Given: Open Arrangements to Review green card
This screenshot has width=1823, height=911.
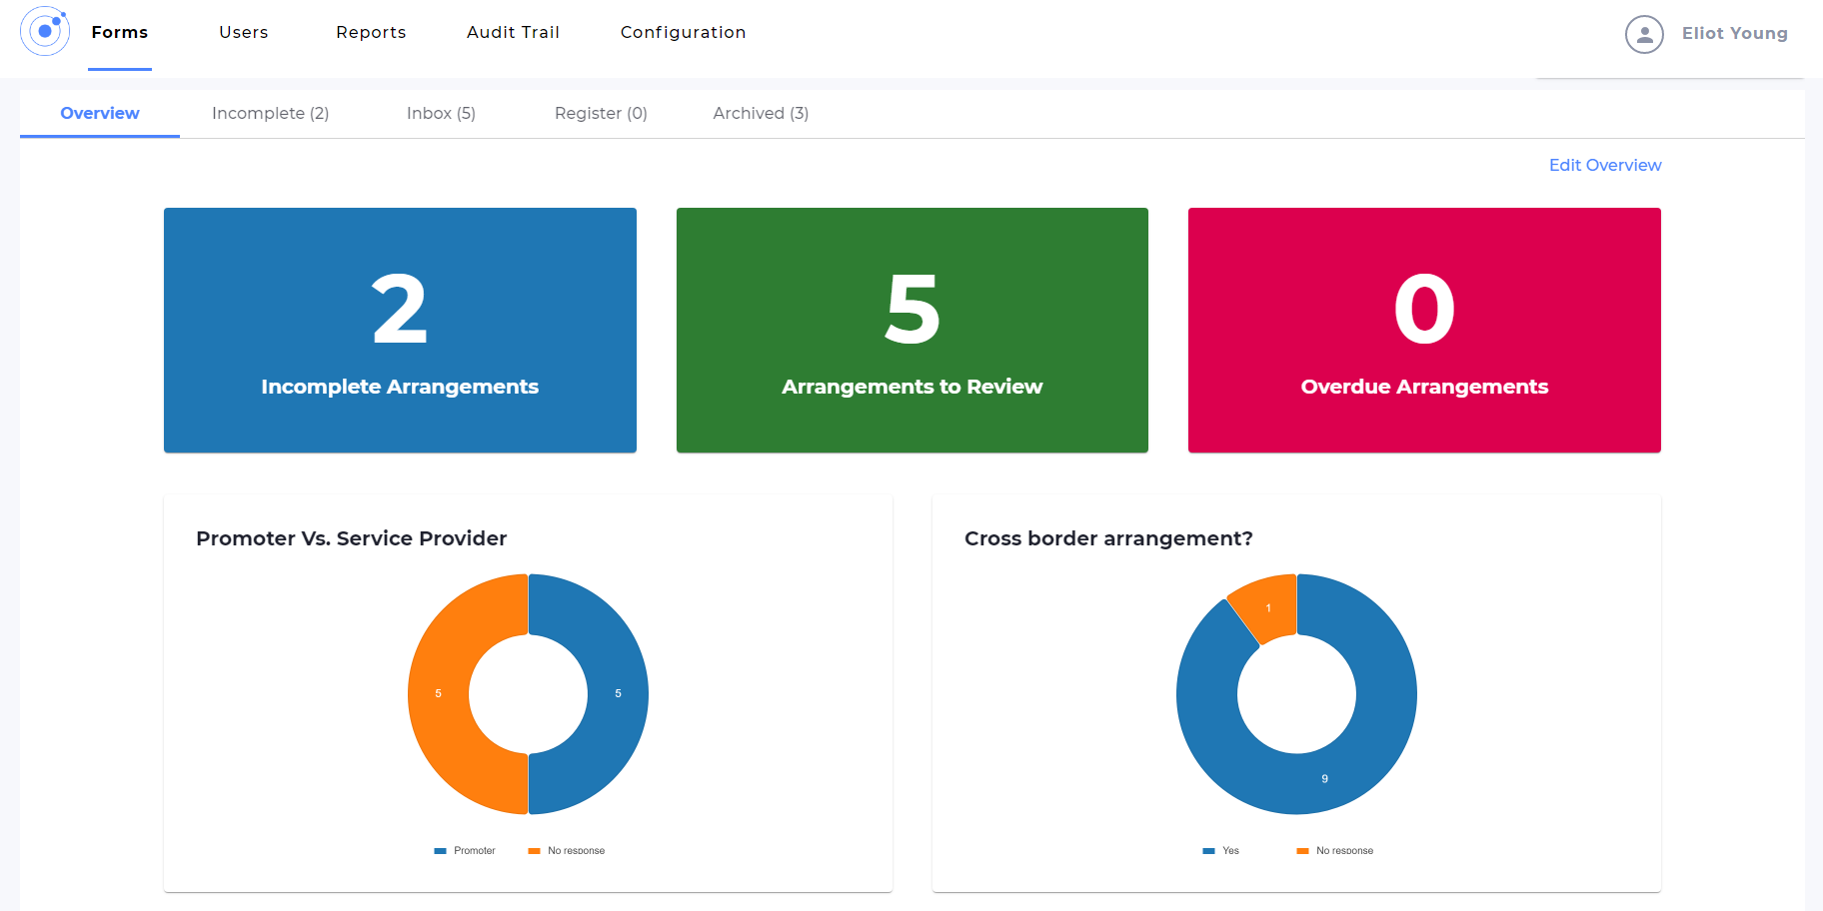Looking at the screenshot, I should (912, 330).
